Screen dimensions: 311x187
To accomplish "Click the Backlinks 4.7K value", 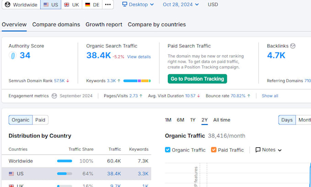I will coord(276,55).
